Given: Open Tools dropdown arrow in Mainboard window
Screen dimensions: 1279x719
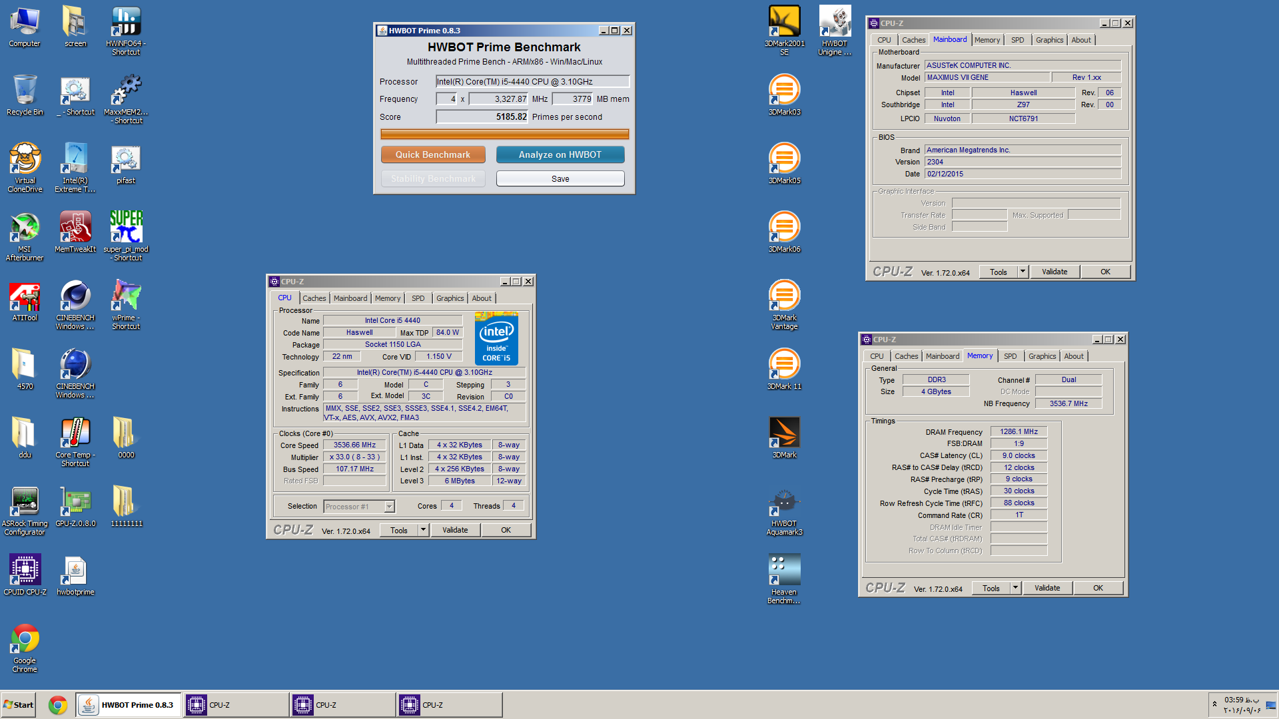Looking at the screenshot, I should [x=1023, y=272].
